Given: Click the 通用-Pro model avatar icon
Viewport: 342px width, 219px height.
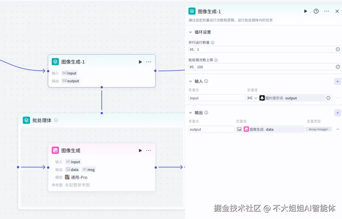Looking at the screenshot, I should 67,177.
